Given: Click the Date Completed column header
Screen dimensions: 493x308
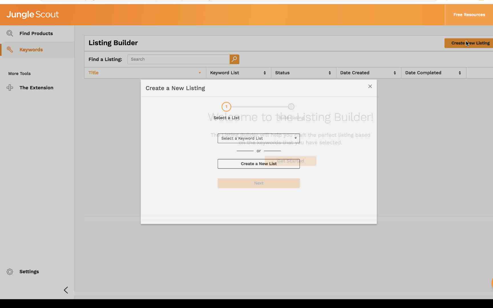Looking at the screenshot, I should pyautogui.click(x=434, y=73).
